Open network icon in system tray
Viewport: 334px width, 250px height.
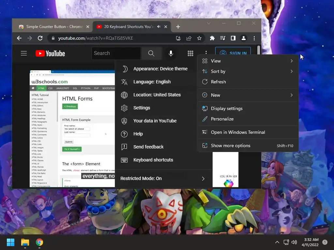[x=286, y=242]
